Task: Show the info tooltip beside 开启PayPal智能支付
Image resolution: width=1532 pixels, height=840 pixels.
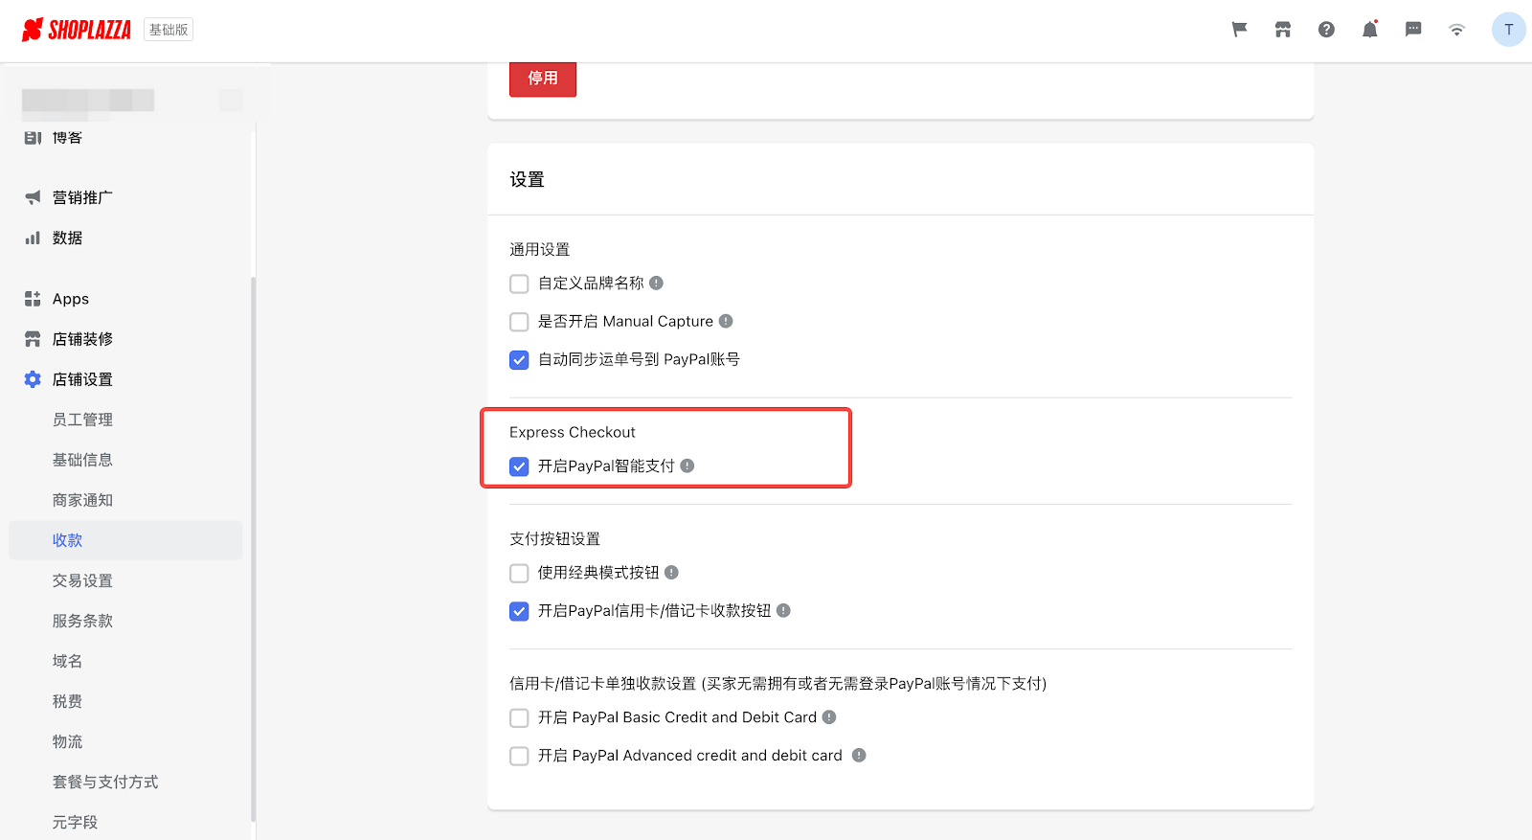Action: [x=687, y=465]
